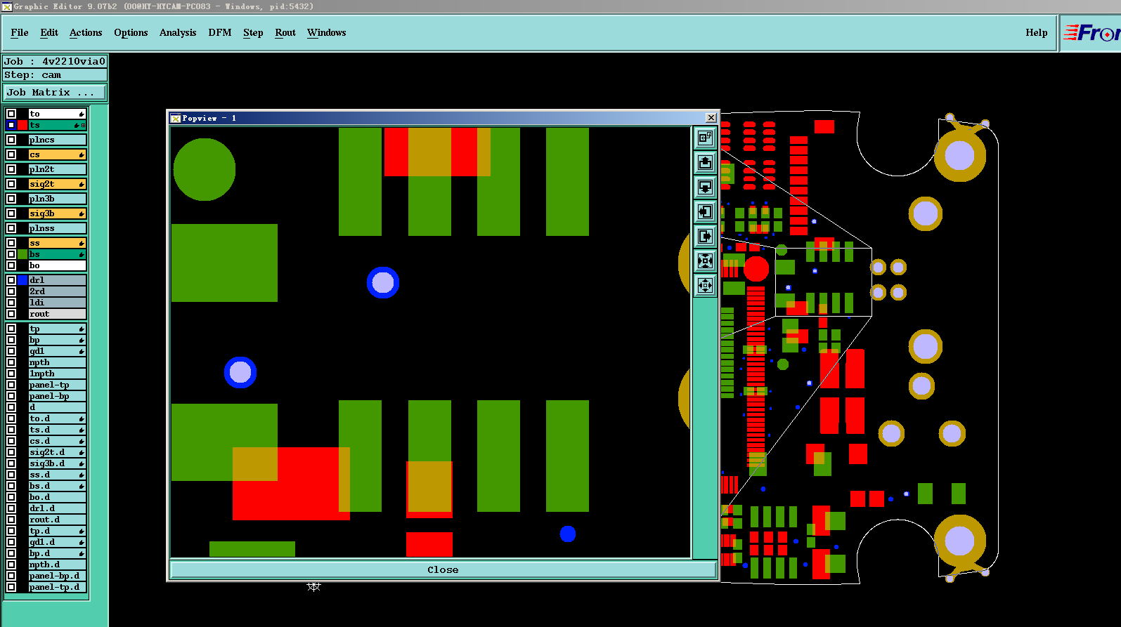This screenshot has height=627, width=1121.
Task: Open the Rout menu
Action: tap(285, 33)
